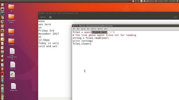Open the Edit menu in IDLE window
This screenshot has width=179, height=100.
78,29
